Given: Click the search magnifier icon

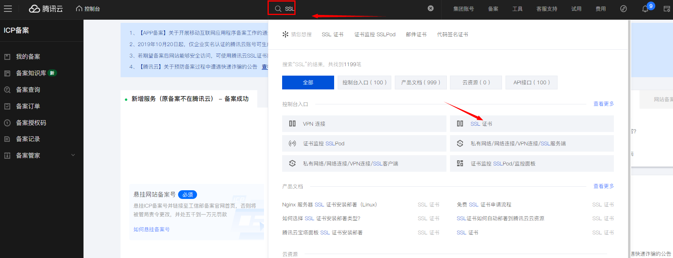Looking at the screenshot, I should tap(278, 9).
